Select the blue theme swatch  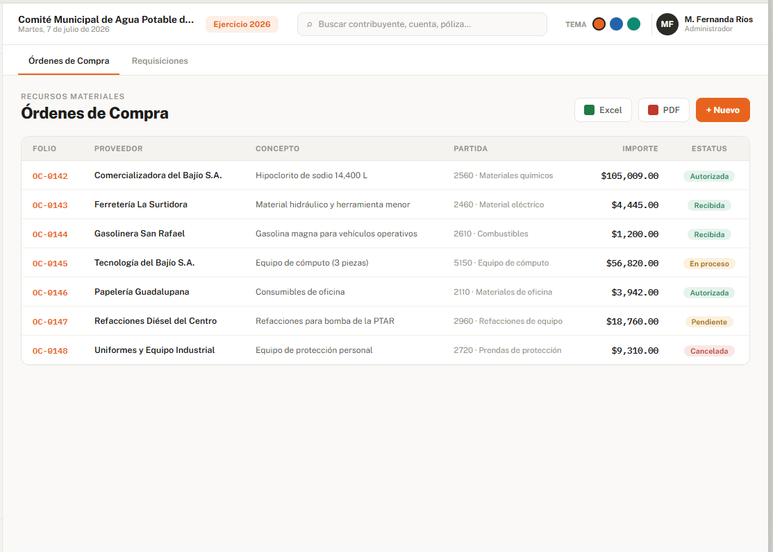pyautogui.click(x=616, y=24)
